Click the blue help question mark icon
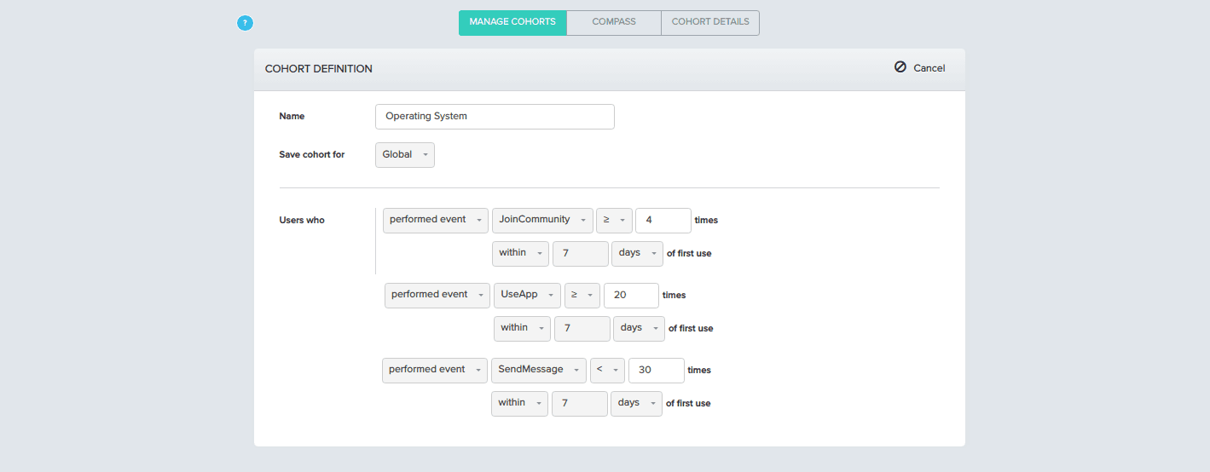 [245, 23]
